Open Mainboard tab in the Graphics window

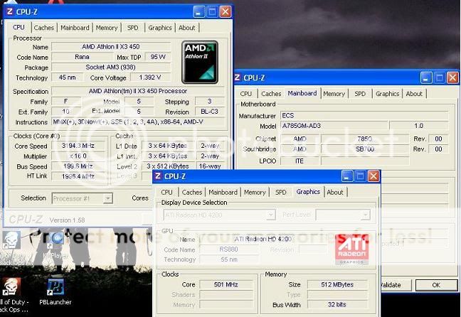point(223,192)
